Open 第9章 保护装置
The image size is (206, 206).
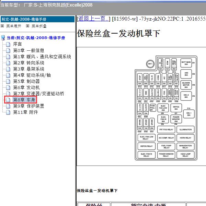click(28, 106)
